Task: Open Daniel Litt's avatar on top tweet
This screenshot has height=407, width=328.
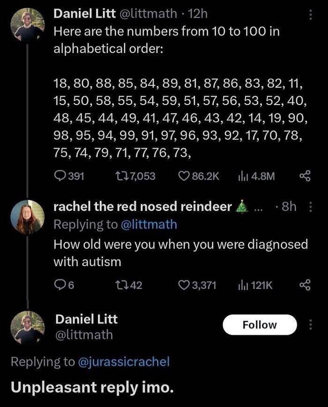Action: pyautogui.click(x=28, y=27)
